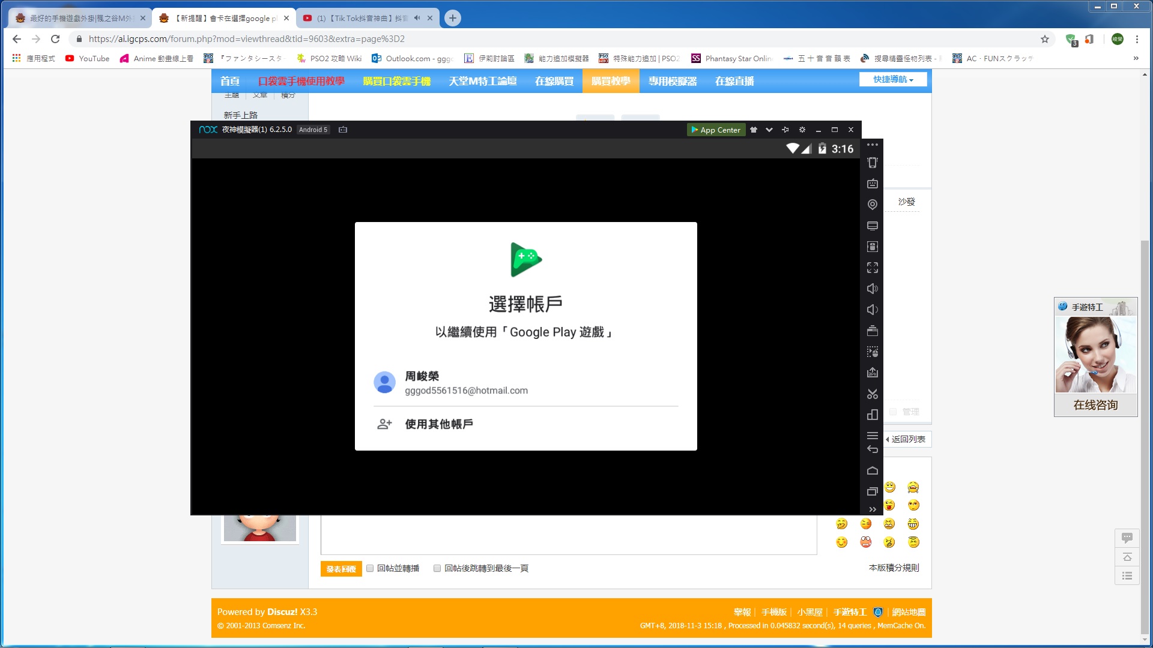
Task: Open a new Chrome tab
Action: 453,18
